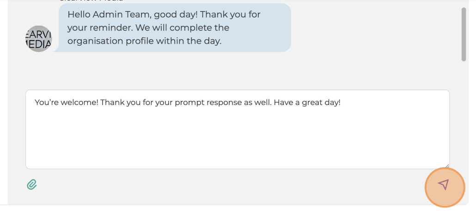
Task: Open the ClearView Media avatar
Action: tap(39, 39)
